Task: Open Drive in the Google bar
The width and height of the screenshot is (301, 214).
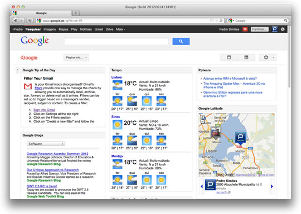Action: [x=109, y=29]
